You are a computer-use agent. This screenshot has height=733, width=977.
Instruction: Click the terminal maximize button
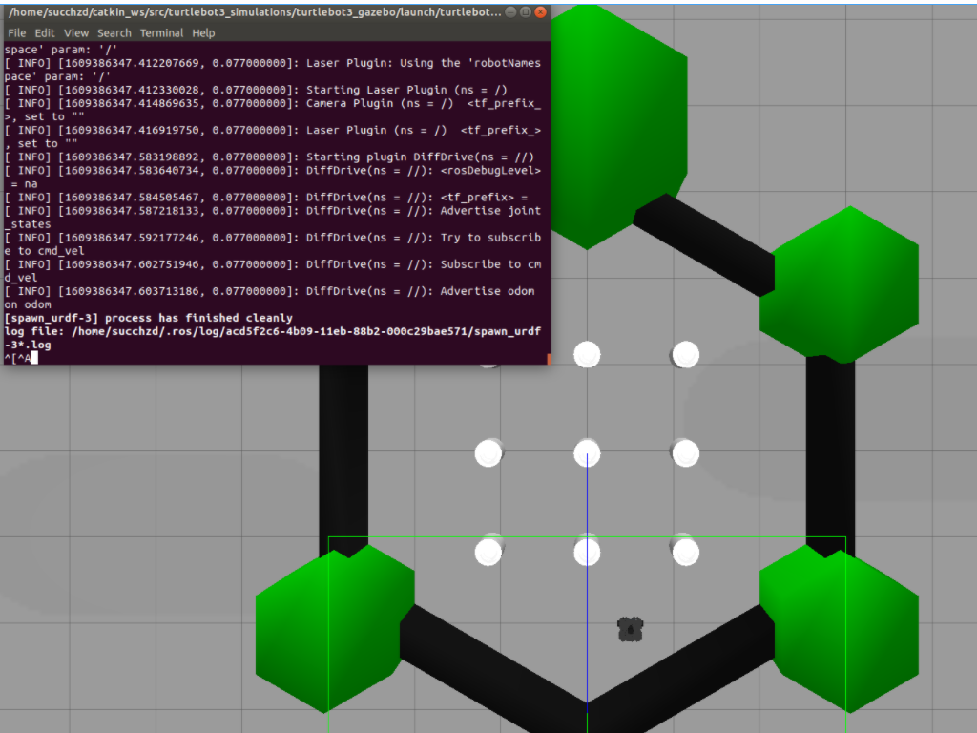524,12
